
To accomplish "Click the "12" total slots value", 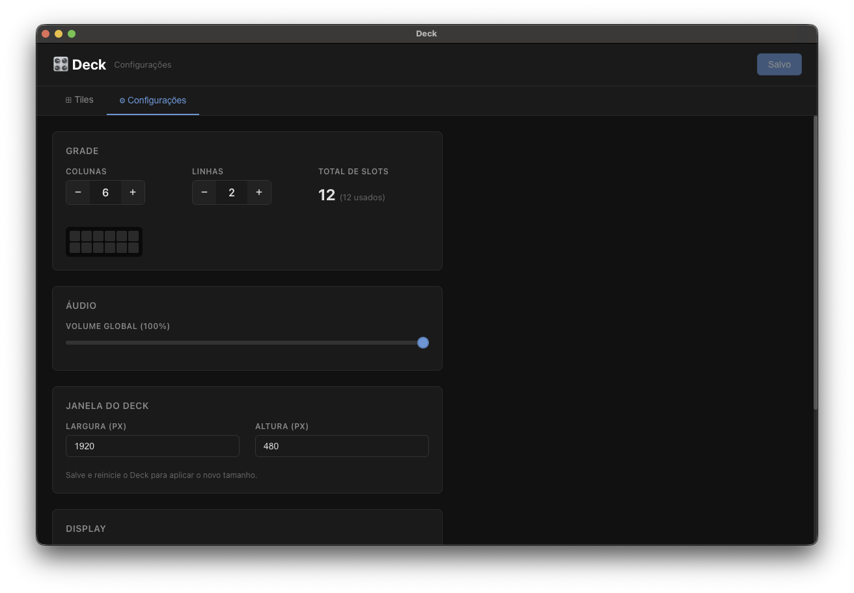I will click(327, 195).
